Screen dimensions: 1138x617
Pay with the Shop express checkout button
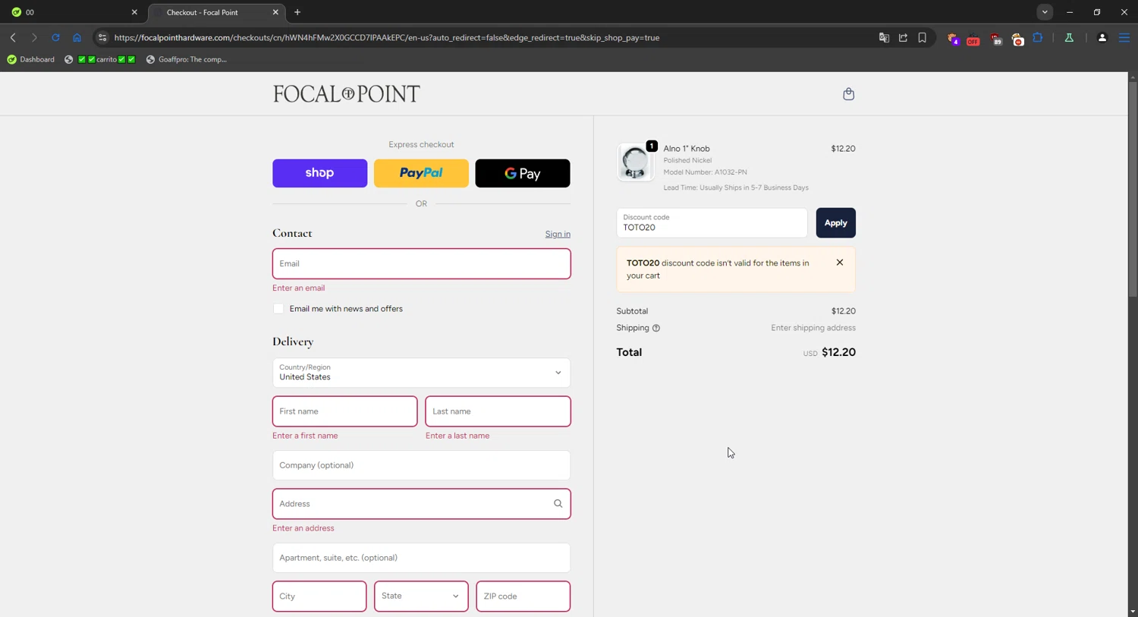pos(319,173)
